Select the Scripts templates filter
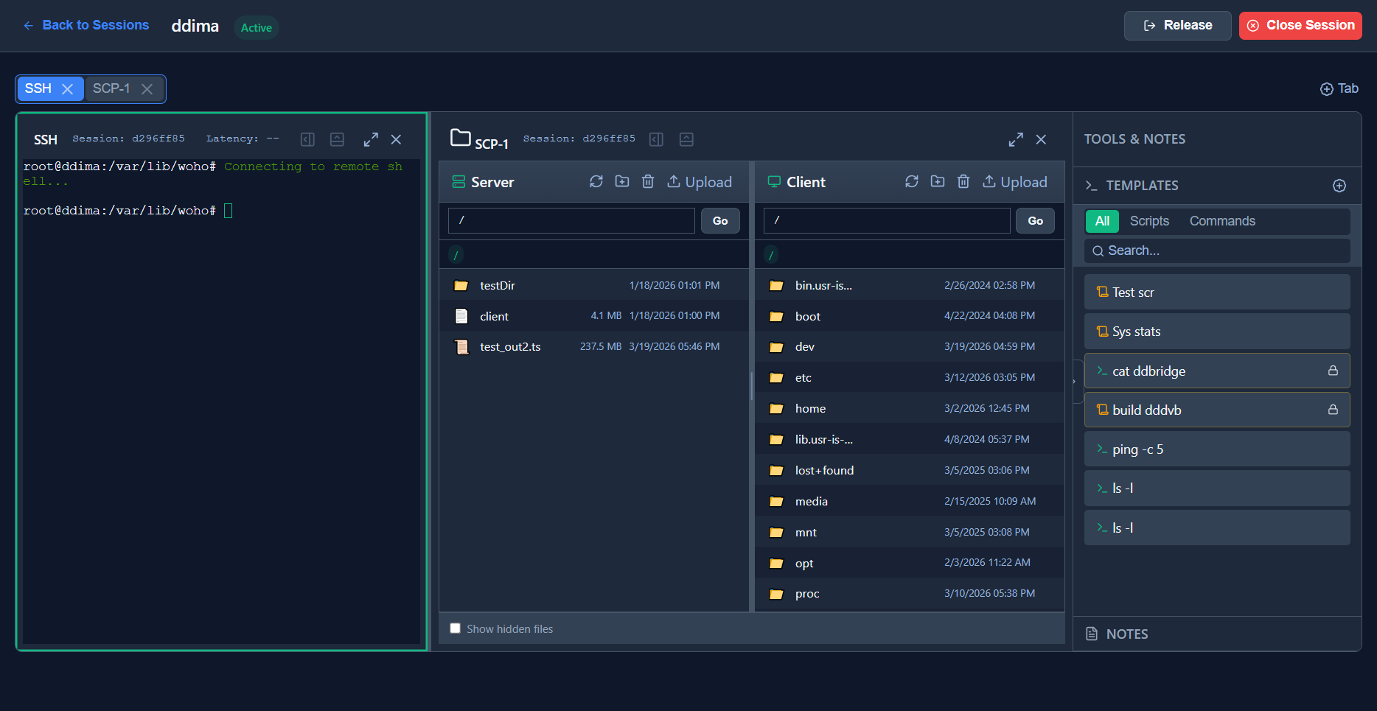The width and height of the screenshot is (1377, 711). click(x=1149, y=221)
